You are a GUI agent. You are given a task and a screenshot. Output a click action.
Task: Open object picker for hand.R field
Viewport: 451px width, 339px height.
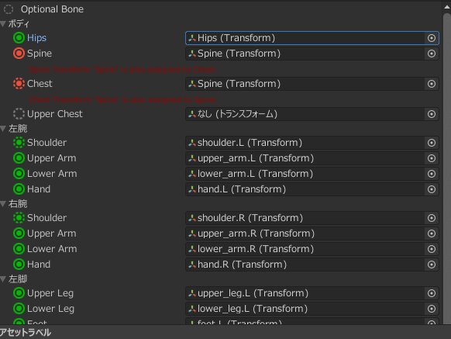point(432,265)
